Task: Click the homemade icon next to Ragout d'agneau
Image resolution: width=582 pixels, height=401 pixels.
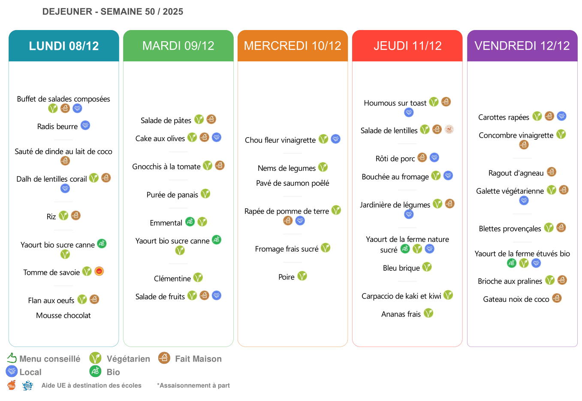Action: [552, 172]
